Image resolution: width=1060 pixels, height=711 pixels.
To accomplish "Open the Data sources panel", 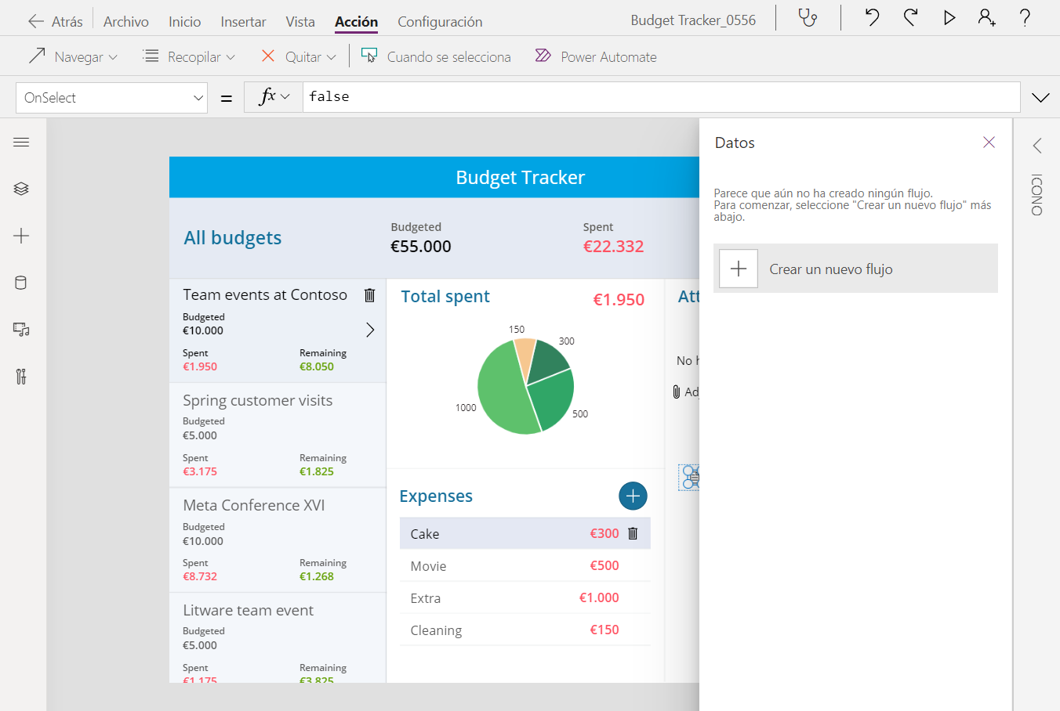I will pos(21,283).
